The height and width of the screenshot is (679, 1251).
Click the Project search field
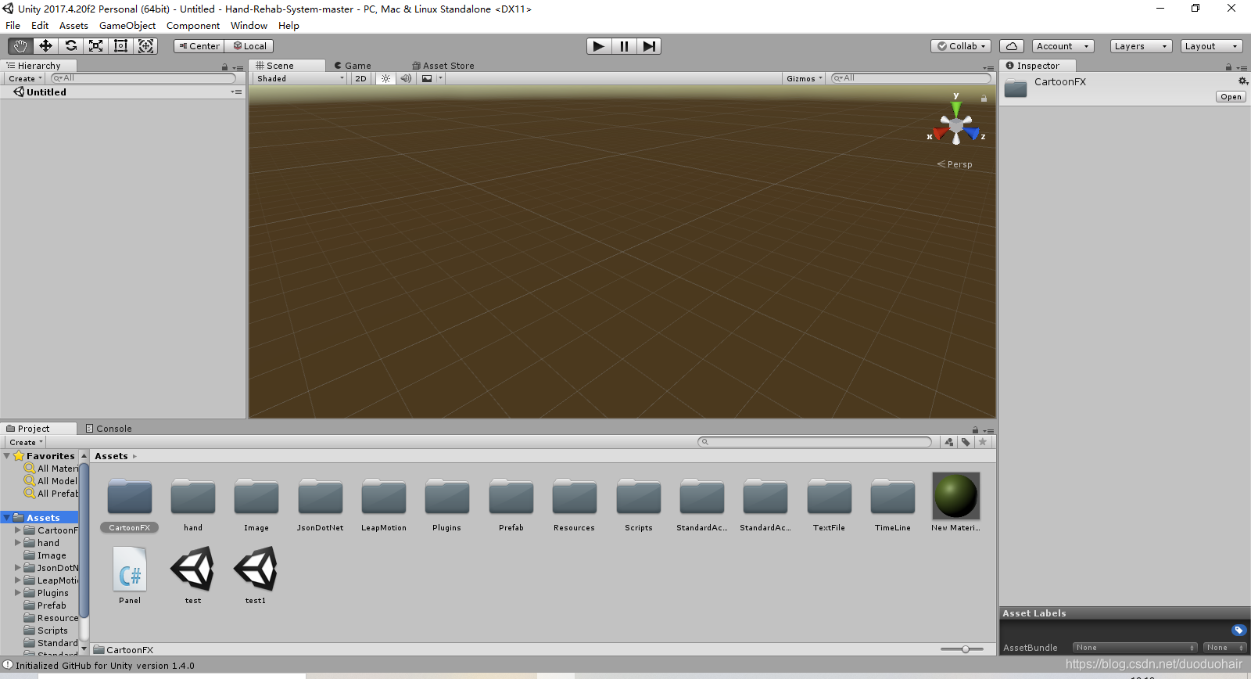pos(815,442)
